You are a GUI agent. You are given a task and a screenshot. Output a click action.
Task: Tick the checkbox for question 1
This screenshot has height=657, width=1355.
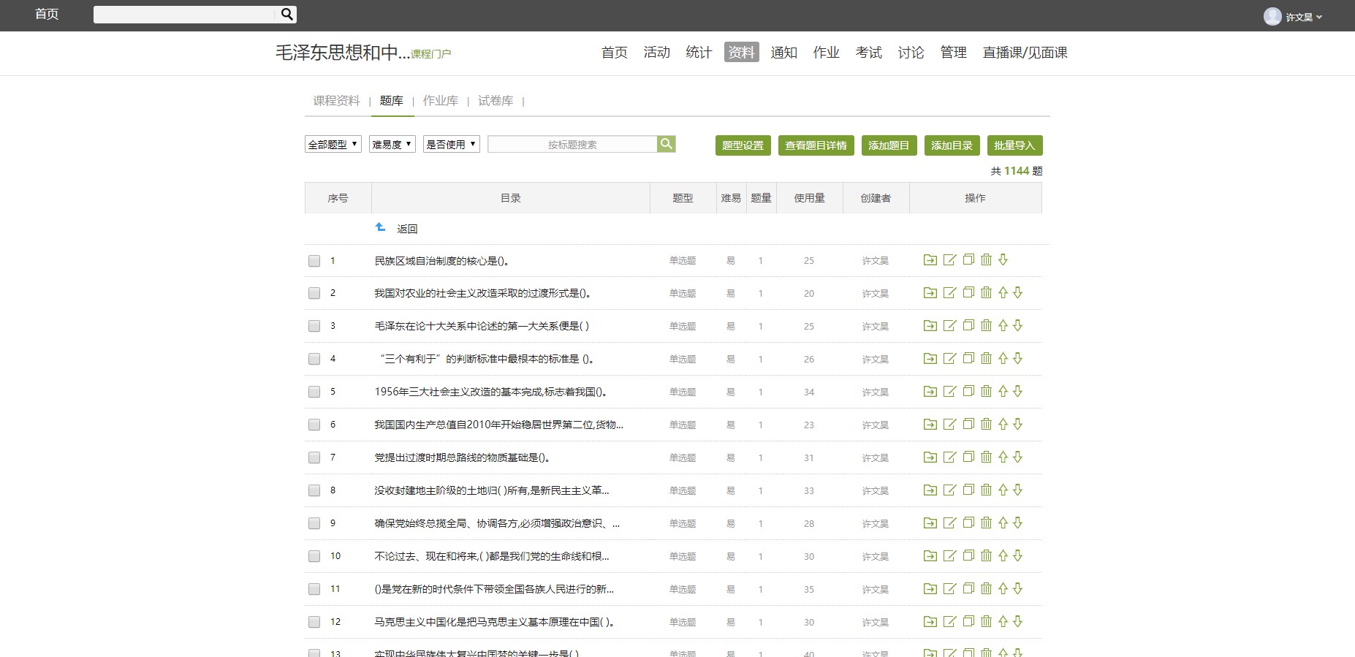(x=314, y=261)
